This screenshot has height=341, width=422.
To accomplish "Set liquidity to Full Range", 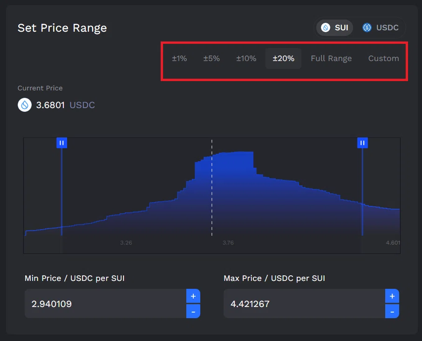I will tap(331, 58).
